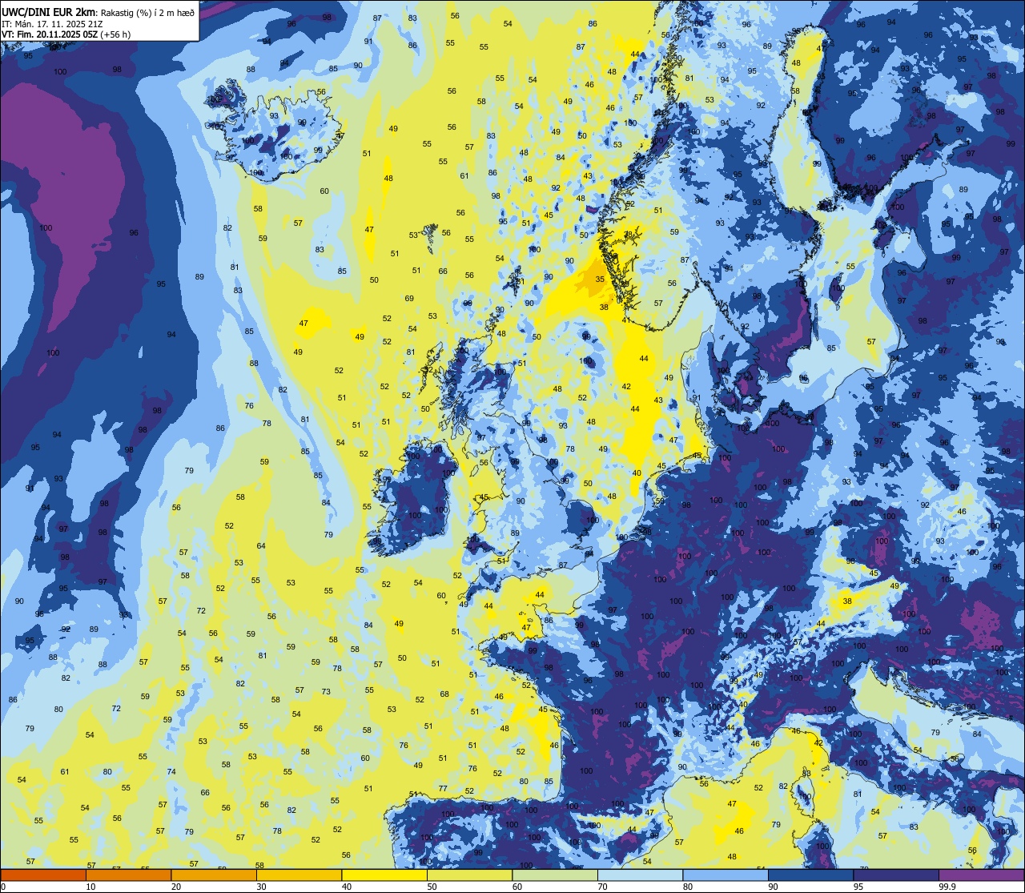The image size is (1025, 893).
Task: Click the map value '64' on the map
Action: click(x=261, y=546)
